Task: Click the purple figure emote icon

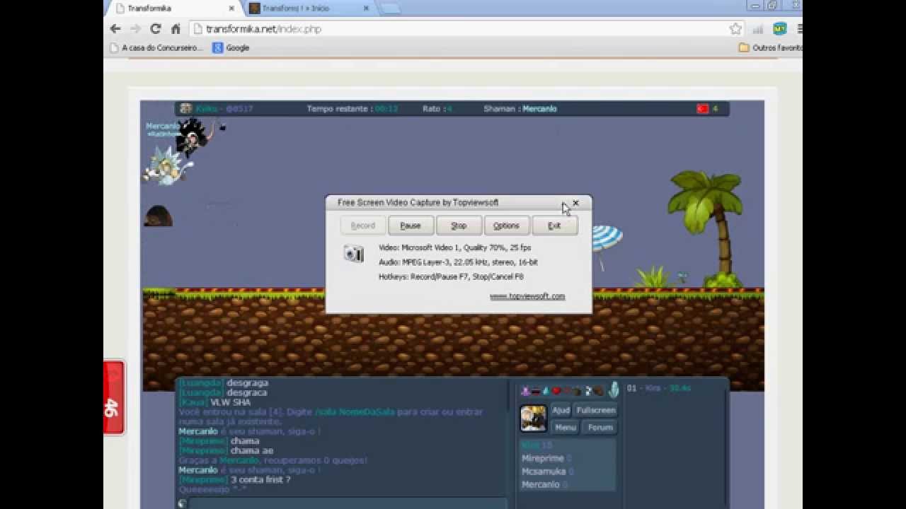Action: (525, 391)
